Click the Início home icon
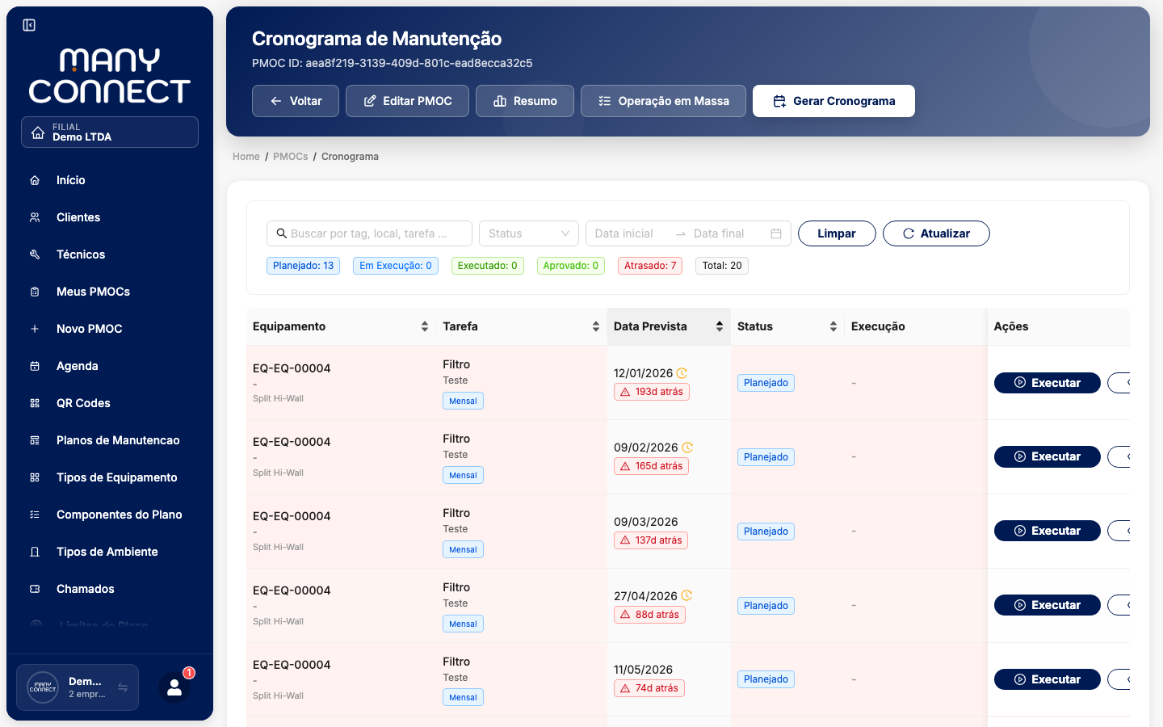 tap(35, 180)
